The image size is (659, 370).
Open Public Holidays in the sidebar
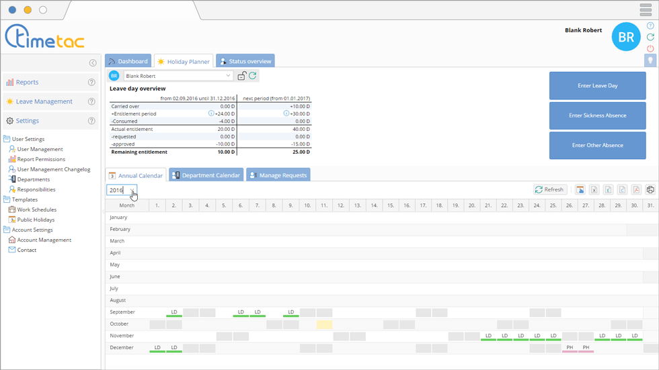tap(36, 220)
